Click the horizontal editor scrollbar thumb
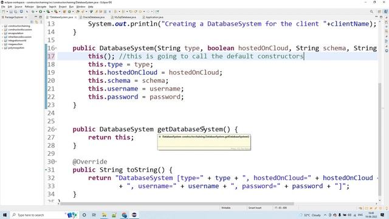Image resolution: width=389 pixels, height=219 pixels. tap(177, 204)
